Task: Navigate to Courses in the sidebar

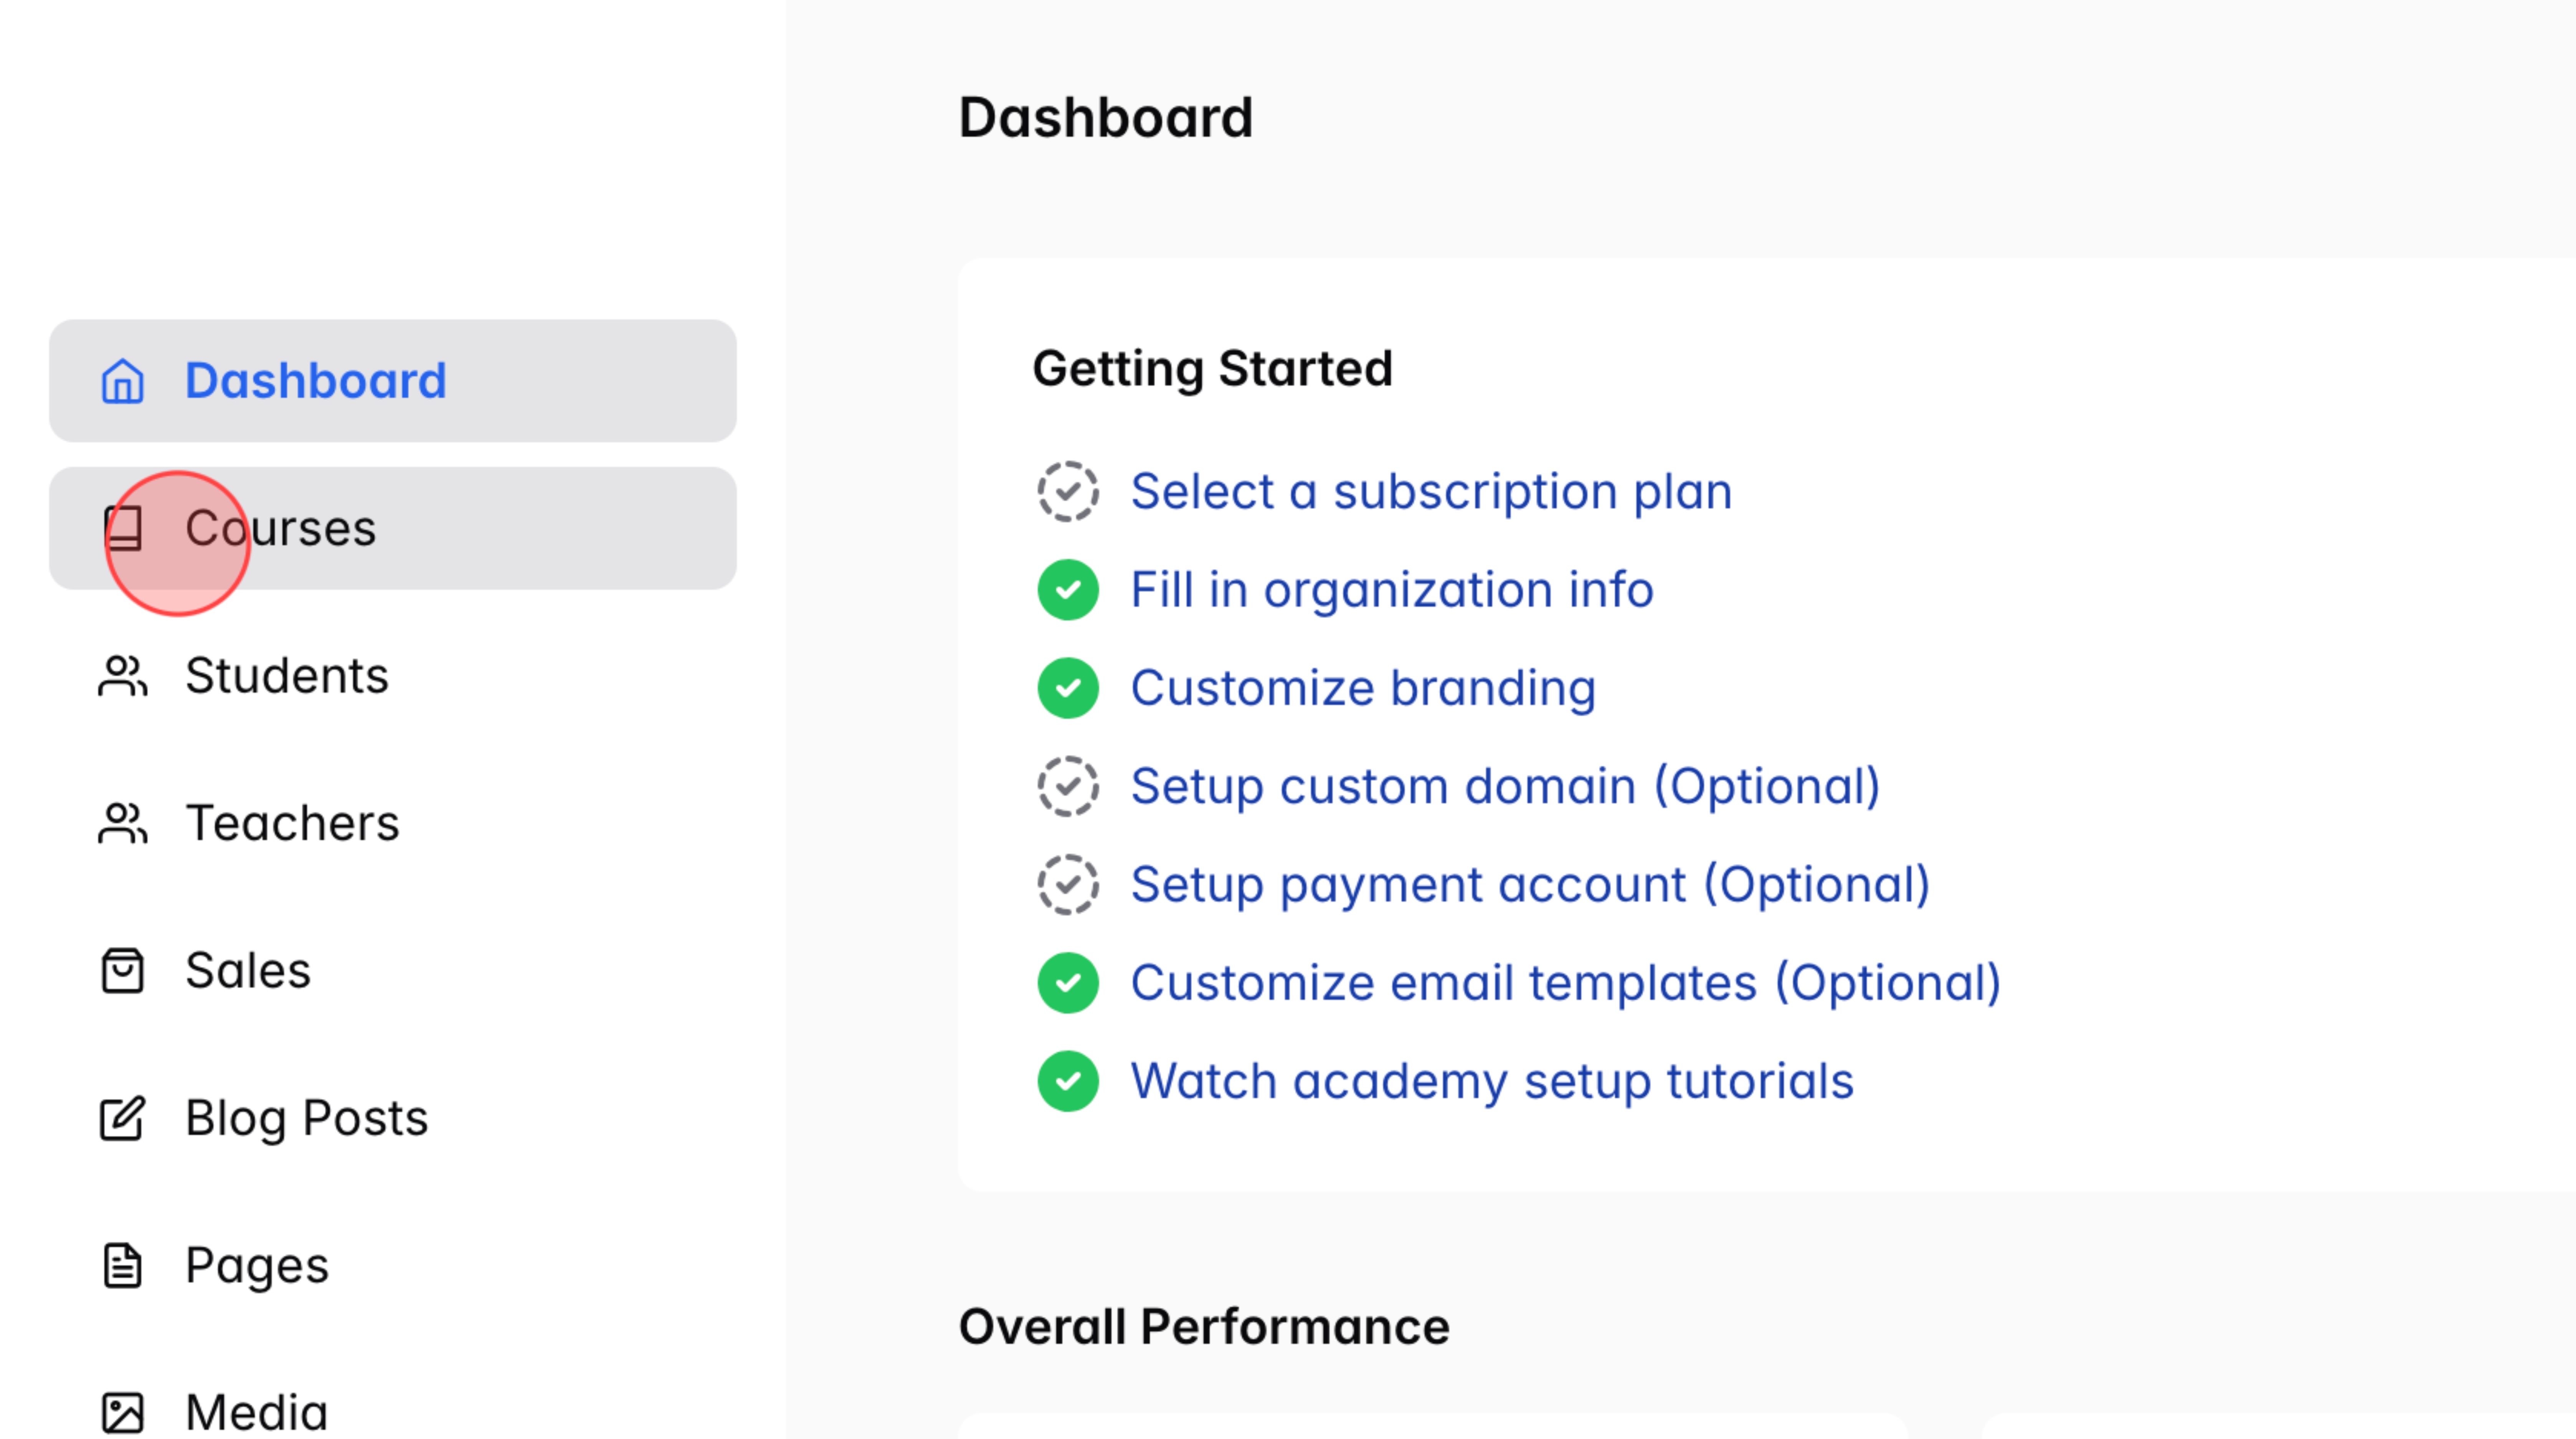Action: 280,528
